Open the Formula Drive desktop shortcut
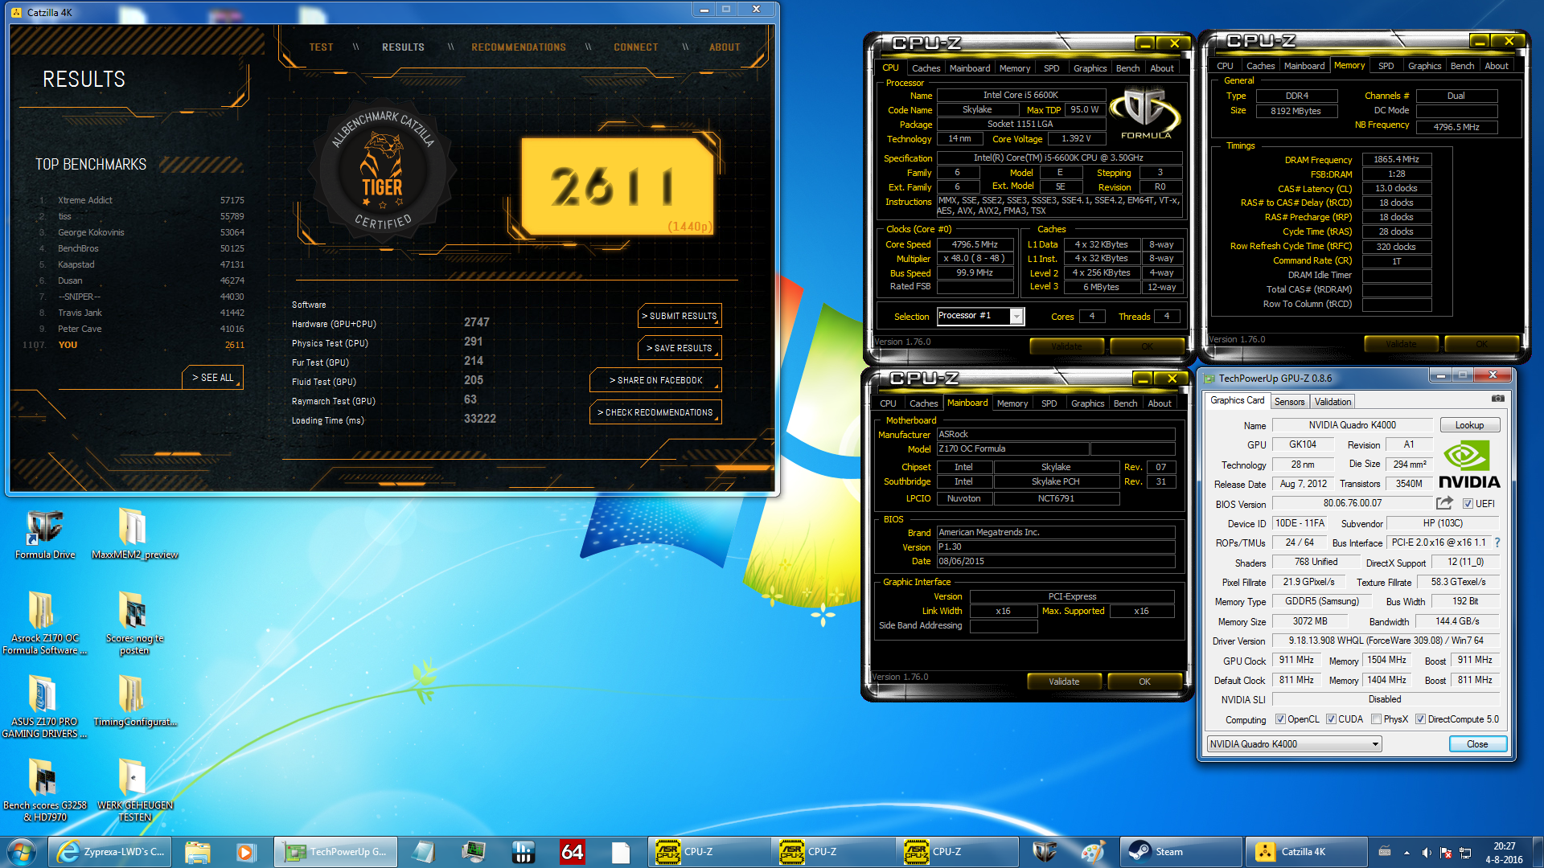1544x868 pixels. [x=45, y=534]
